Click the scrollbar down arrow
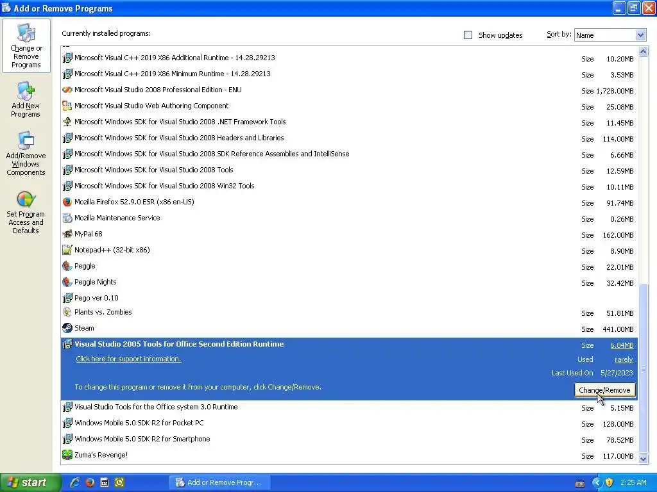Image resolution: width=657 pixels, height=492 pixels. click(643, 459)
